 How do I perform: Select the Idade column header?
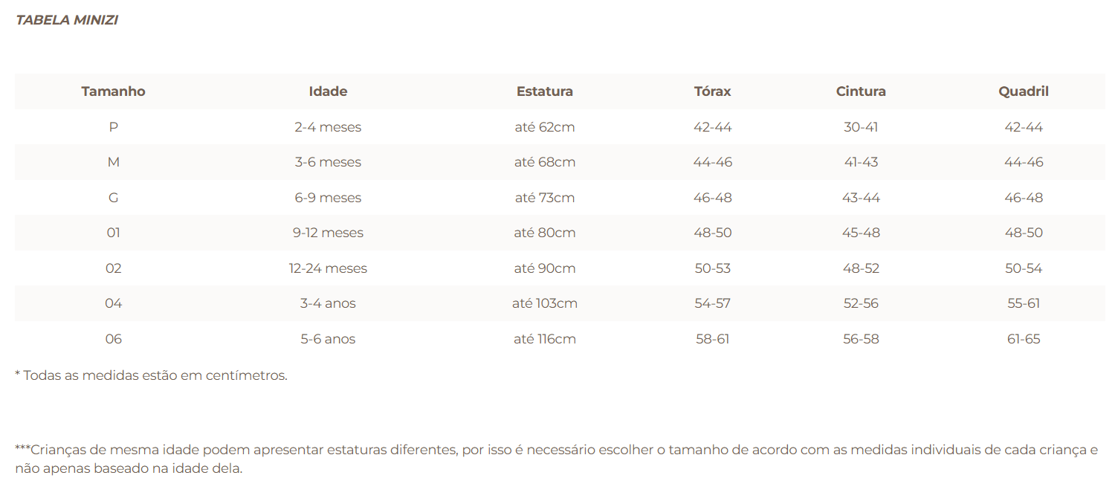(x=328, y=91)
